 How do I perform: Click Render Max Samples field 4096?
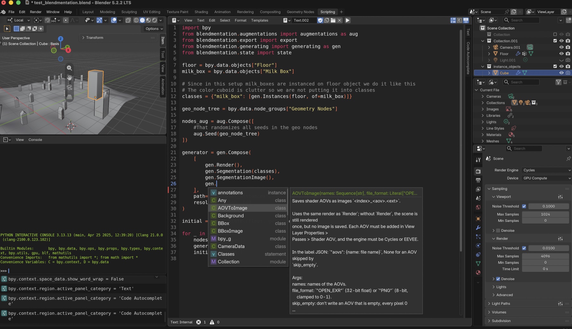545,256
